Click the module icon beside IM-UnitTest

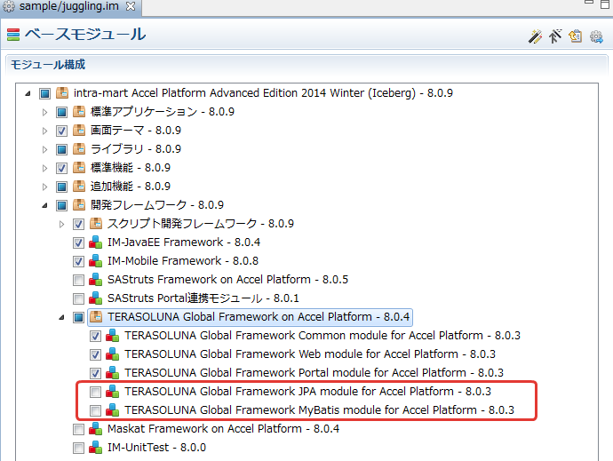[x=96, y=448]
